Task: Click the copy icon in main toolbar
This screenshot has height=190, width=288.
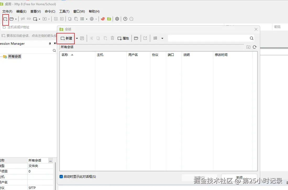Action: 70,19
